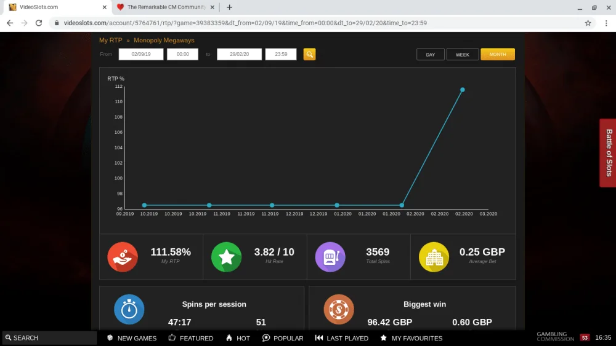Click the Monopoly Megaways breadcrumb link
This screenshot has height=346, width=616.
[x=164, y=41]
